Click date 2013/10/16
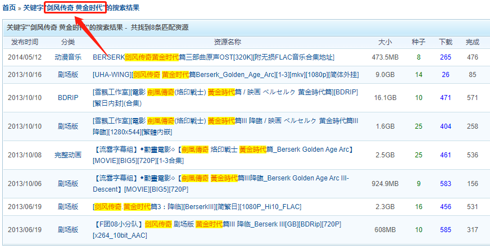 click(x=25, y=75)
